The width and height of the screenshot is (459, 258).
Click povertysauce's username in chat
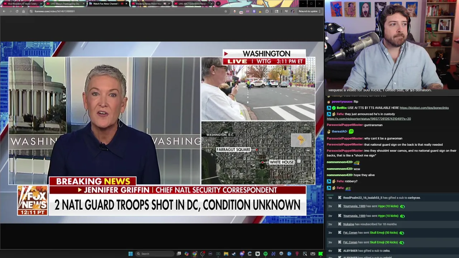(x=342, y=102)
